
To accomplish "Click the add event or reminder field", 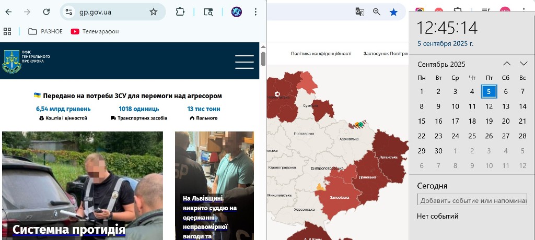I will coord(472,200).
